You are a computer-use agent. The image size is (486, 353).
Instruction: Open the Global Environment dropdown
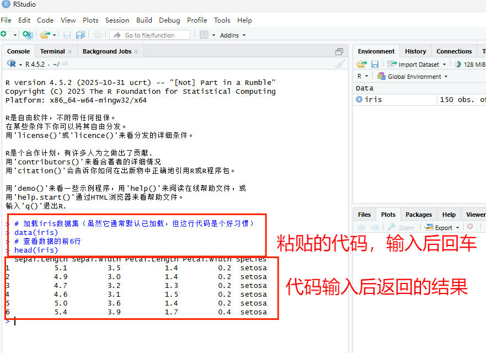click(413, 77)
